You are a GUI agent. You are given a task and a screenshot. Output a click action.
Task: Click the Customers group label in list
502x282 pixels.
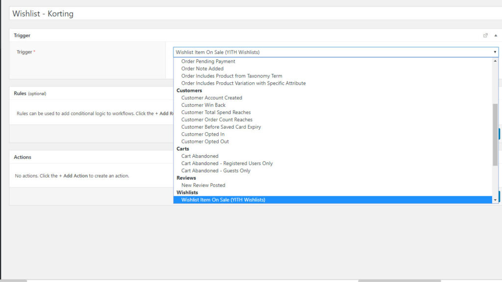point(189,91)
